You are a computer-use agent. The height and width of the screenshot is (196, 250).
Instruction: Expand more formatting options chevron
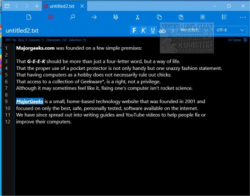(x=173, y=30)
